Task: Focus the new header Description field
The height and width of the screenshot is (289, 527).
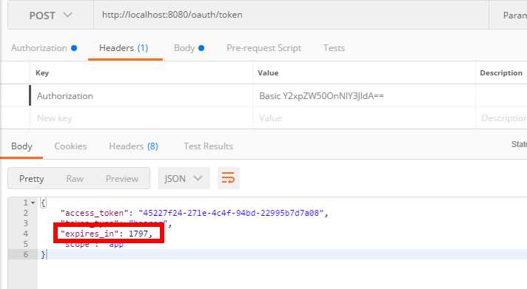Action: click(x=502, y=118)
